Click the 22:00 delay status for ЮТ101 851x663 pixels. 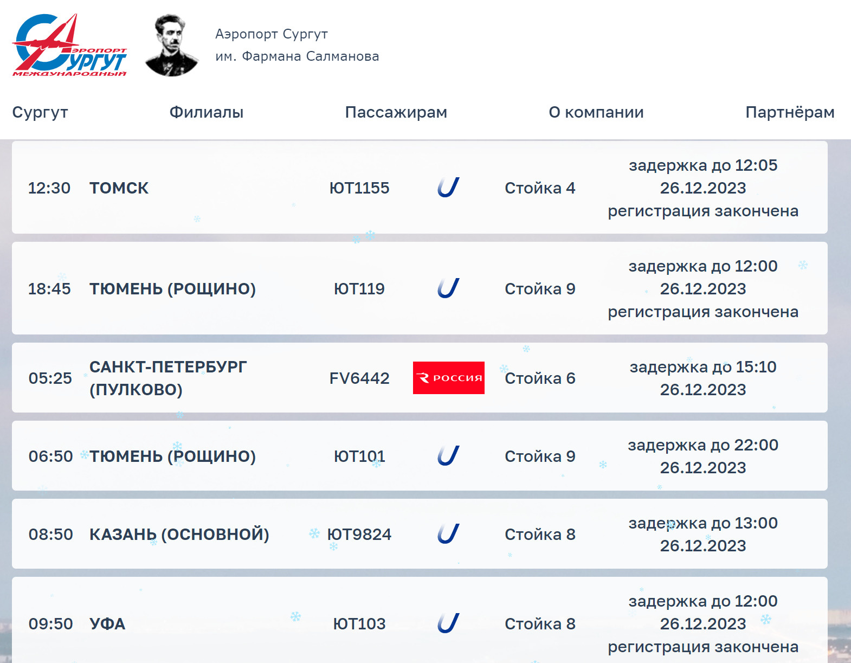702,456
